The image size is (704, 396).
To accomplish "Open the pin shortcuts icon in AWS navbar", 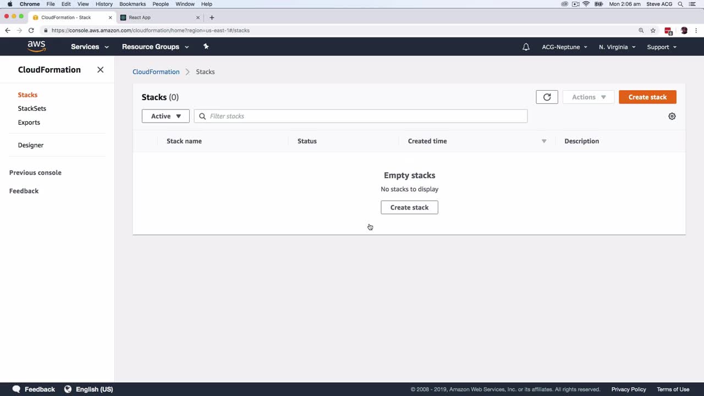I will click(206, 47).
